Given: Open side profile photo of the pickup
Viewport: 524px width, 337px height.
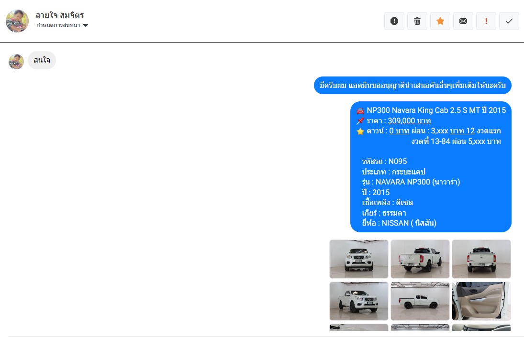Looking at the screenshot, I should (420, 301).
